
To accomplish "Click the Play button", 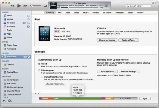I will (x=19, y=6).
